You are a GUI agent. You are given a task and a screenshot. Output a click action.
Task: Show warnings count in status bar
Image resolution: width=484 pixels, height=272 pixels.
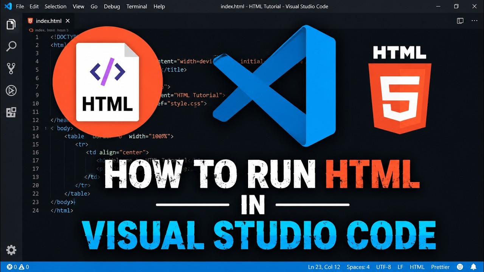click(24, 267)
